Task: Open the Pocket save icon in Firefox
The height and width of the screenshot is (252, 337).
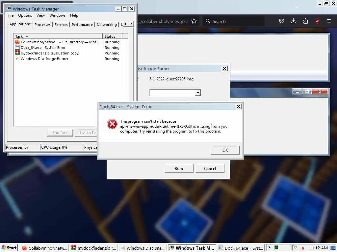Action: click(282, 21)
